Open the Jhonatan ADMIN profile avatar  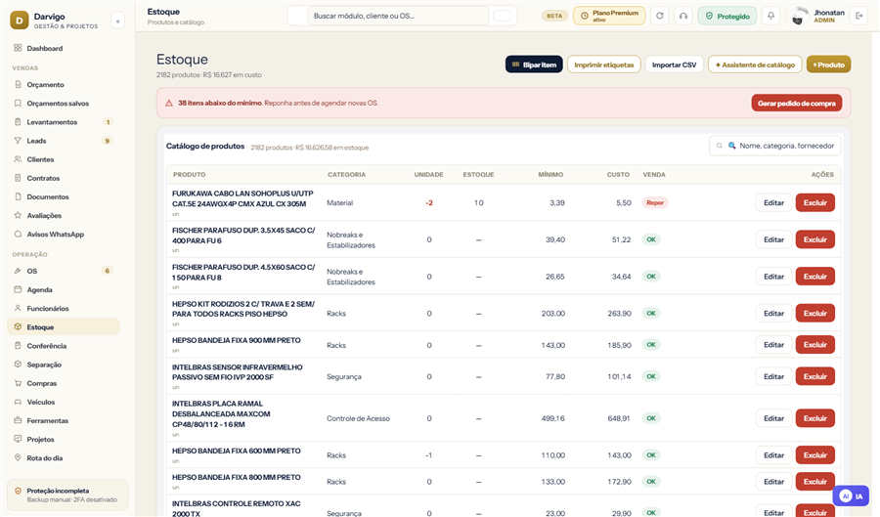800,16
